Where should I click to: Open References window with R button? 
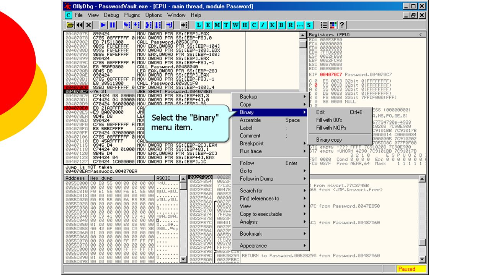tap(291, 25)
